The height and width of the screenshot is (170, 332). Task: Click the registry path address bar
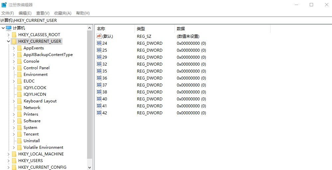[166, 21]
